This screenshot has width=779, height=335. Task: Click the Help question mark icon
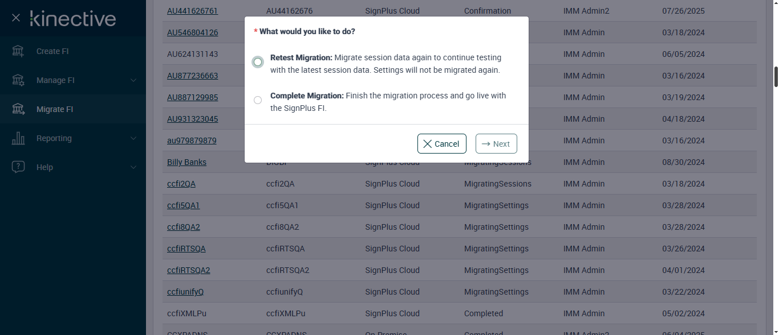18,167
